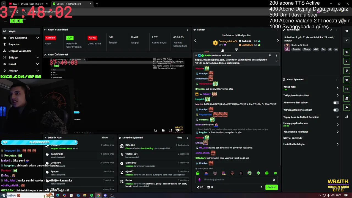Open the hamburger menu beside Kick logo
The image size is (352, 198).
tap(5, 21)
